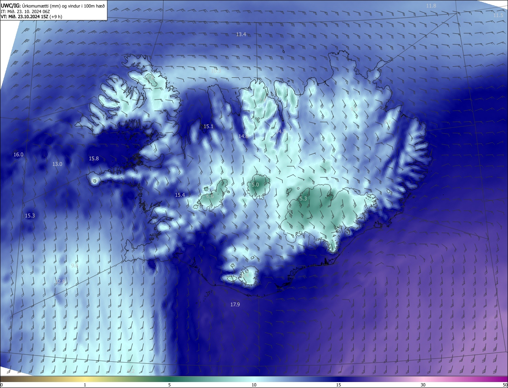The width and height of the screenshot is (508, 388).
Task: Click the initial time line 'IT: Mið. 23. 10. 2024 06Z'
Action: [x=25, y=11]
